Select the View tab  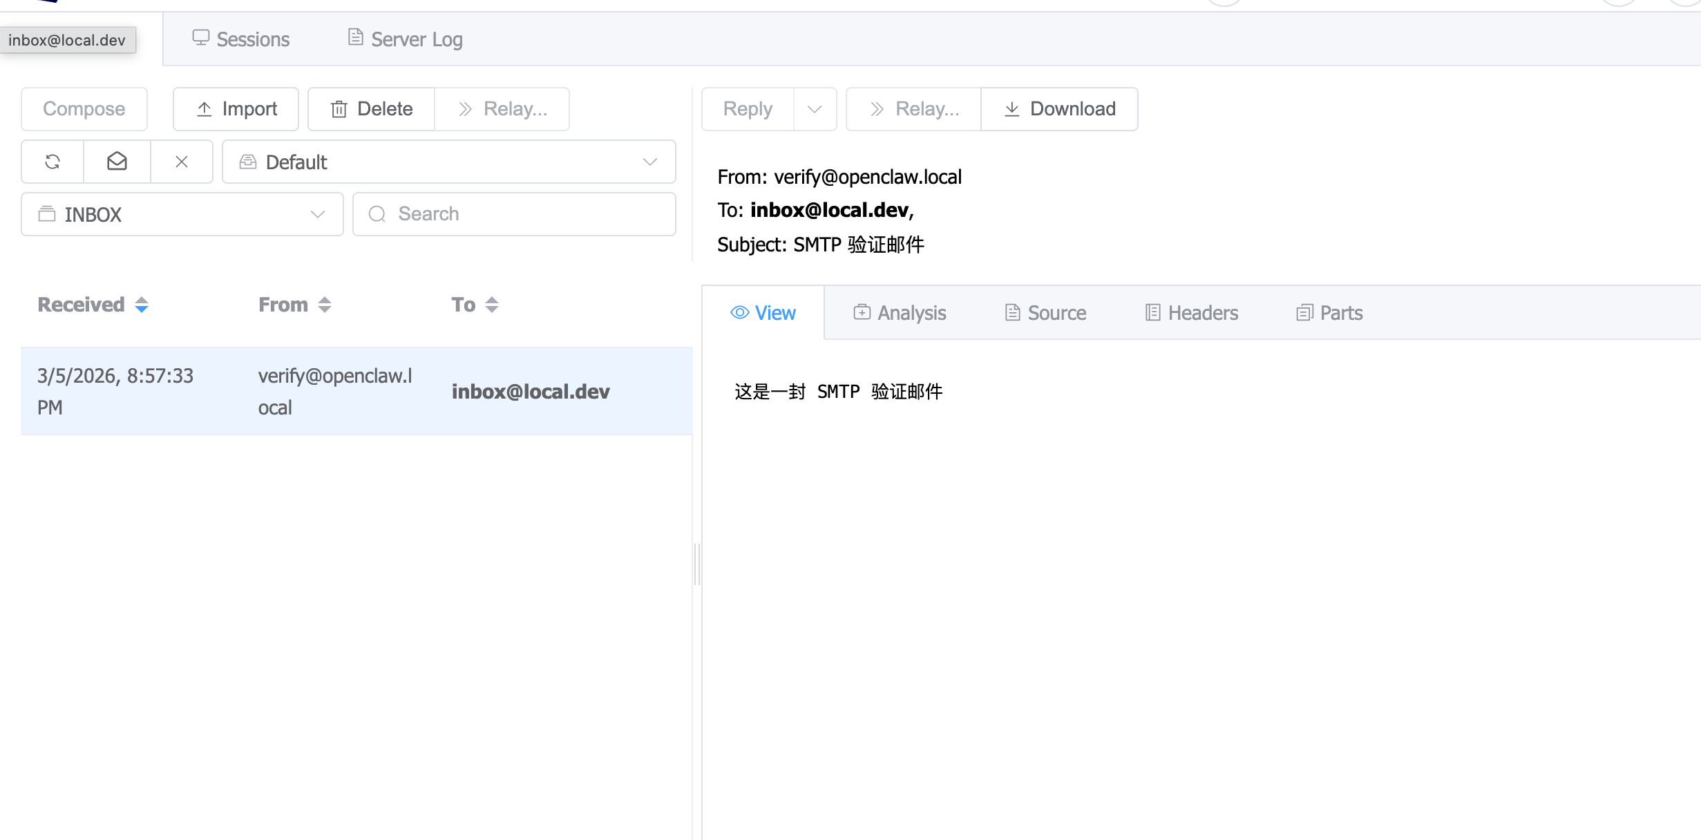point(763,313)
